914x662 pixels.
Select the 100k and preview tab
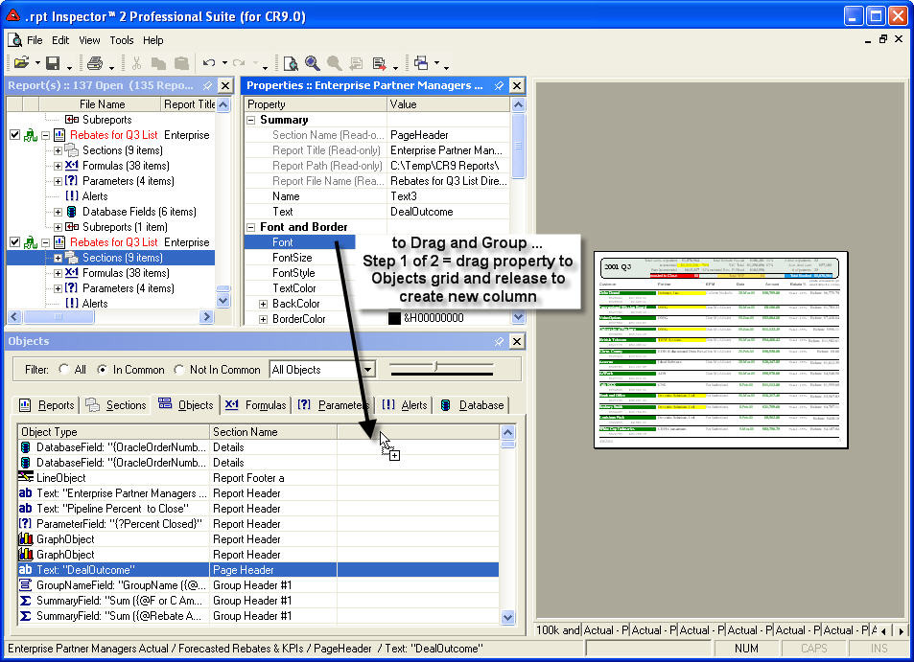pyautogui.click(x=558, y=630)
